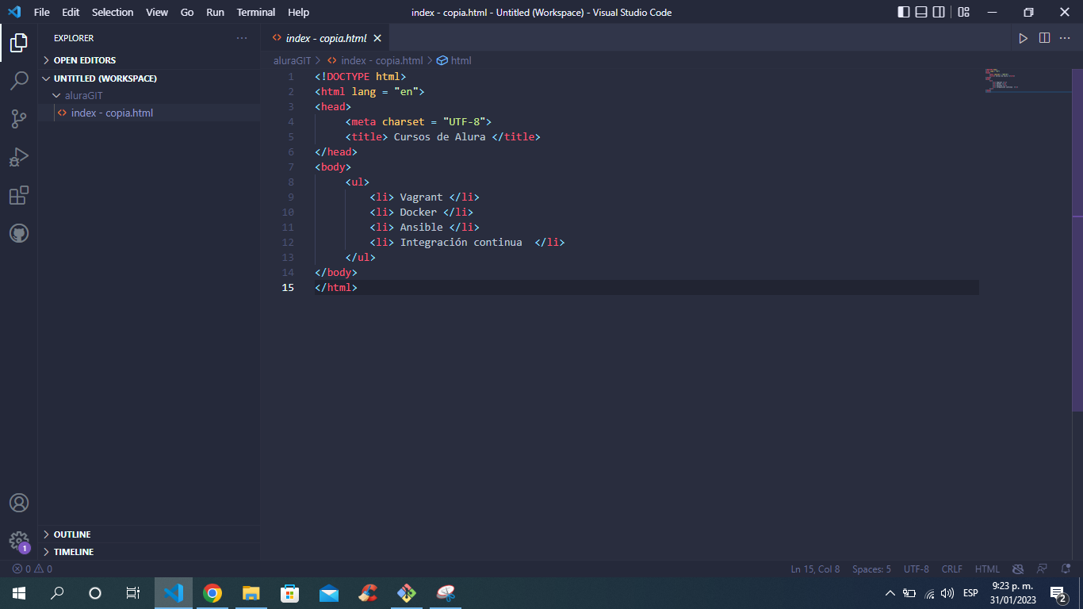
Task: Click the VS Code logo in title bar
Action: click(x=14, y=12)
